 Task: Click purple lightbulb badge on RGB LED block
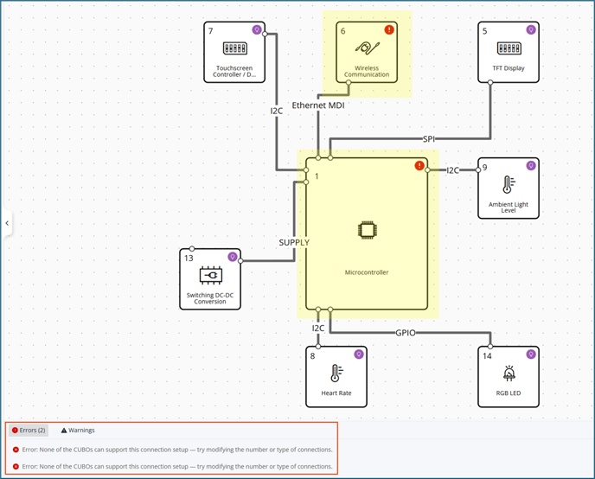point(531,354)
